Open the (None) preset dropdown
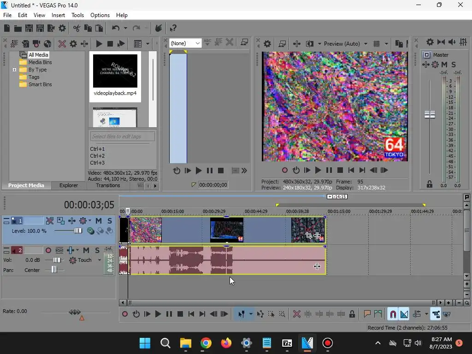The height and width of the screenshot is (354, 472). click(198, 43)
